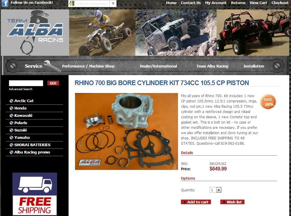
Task: Open the Dealer/International menu
Action: coord(158,66)
